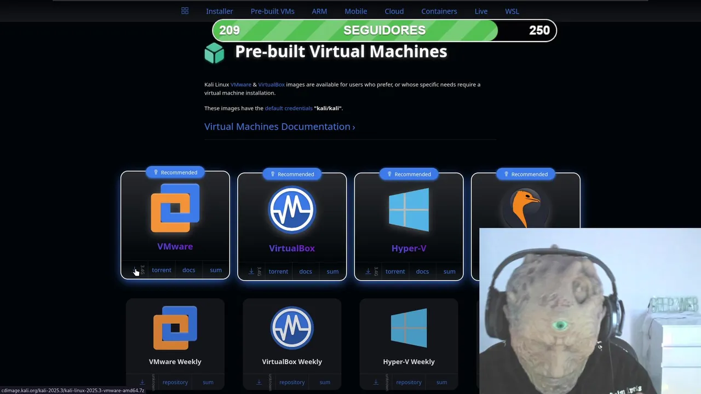Click the VMware Weekly title
Viewport: 701px width, 394px height.
[175, 362]
